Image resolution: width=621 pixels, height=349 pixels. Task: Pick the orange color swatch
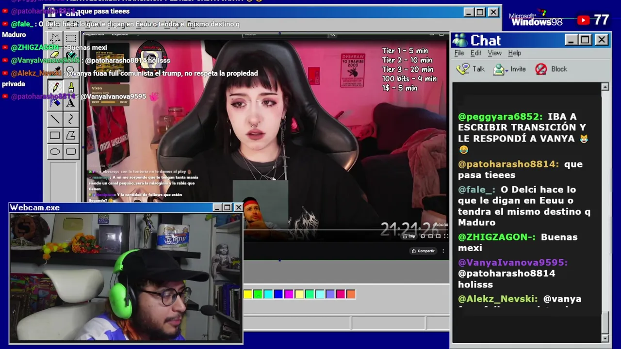tap(351, 294)
